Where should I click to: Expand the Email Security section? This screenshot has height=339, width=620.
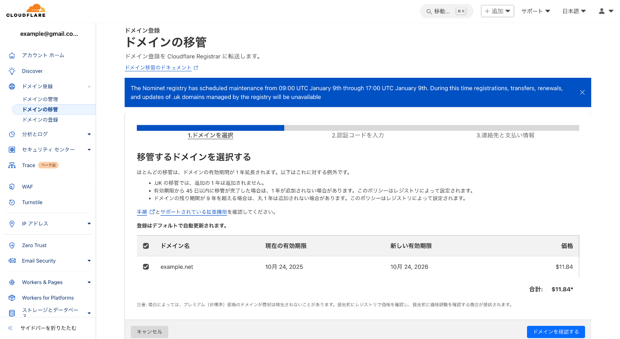pos(89,261)
